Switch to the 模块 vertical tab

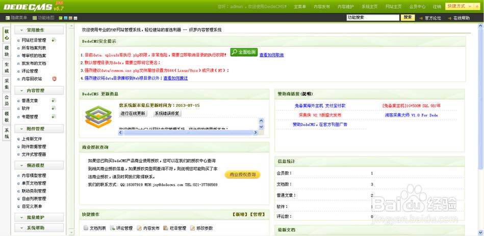tap(7, 51)
